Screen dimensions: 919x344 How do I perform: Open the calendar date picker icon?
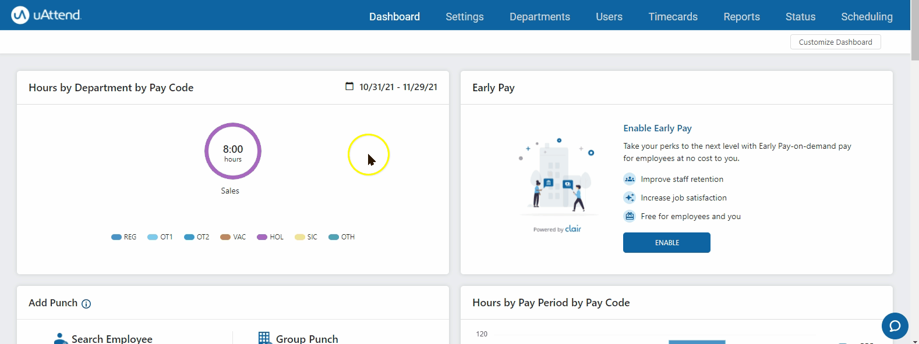pyautogui.click(x=349, y=87)
